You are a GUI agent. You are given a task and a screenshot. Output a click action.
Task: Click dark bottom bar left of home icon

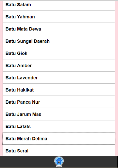27,162
